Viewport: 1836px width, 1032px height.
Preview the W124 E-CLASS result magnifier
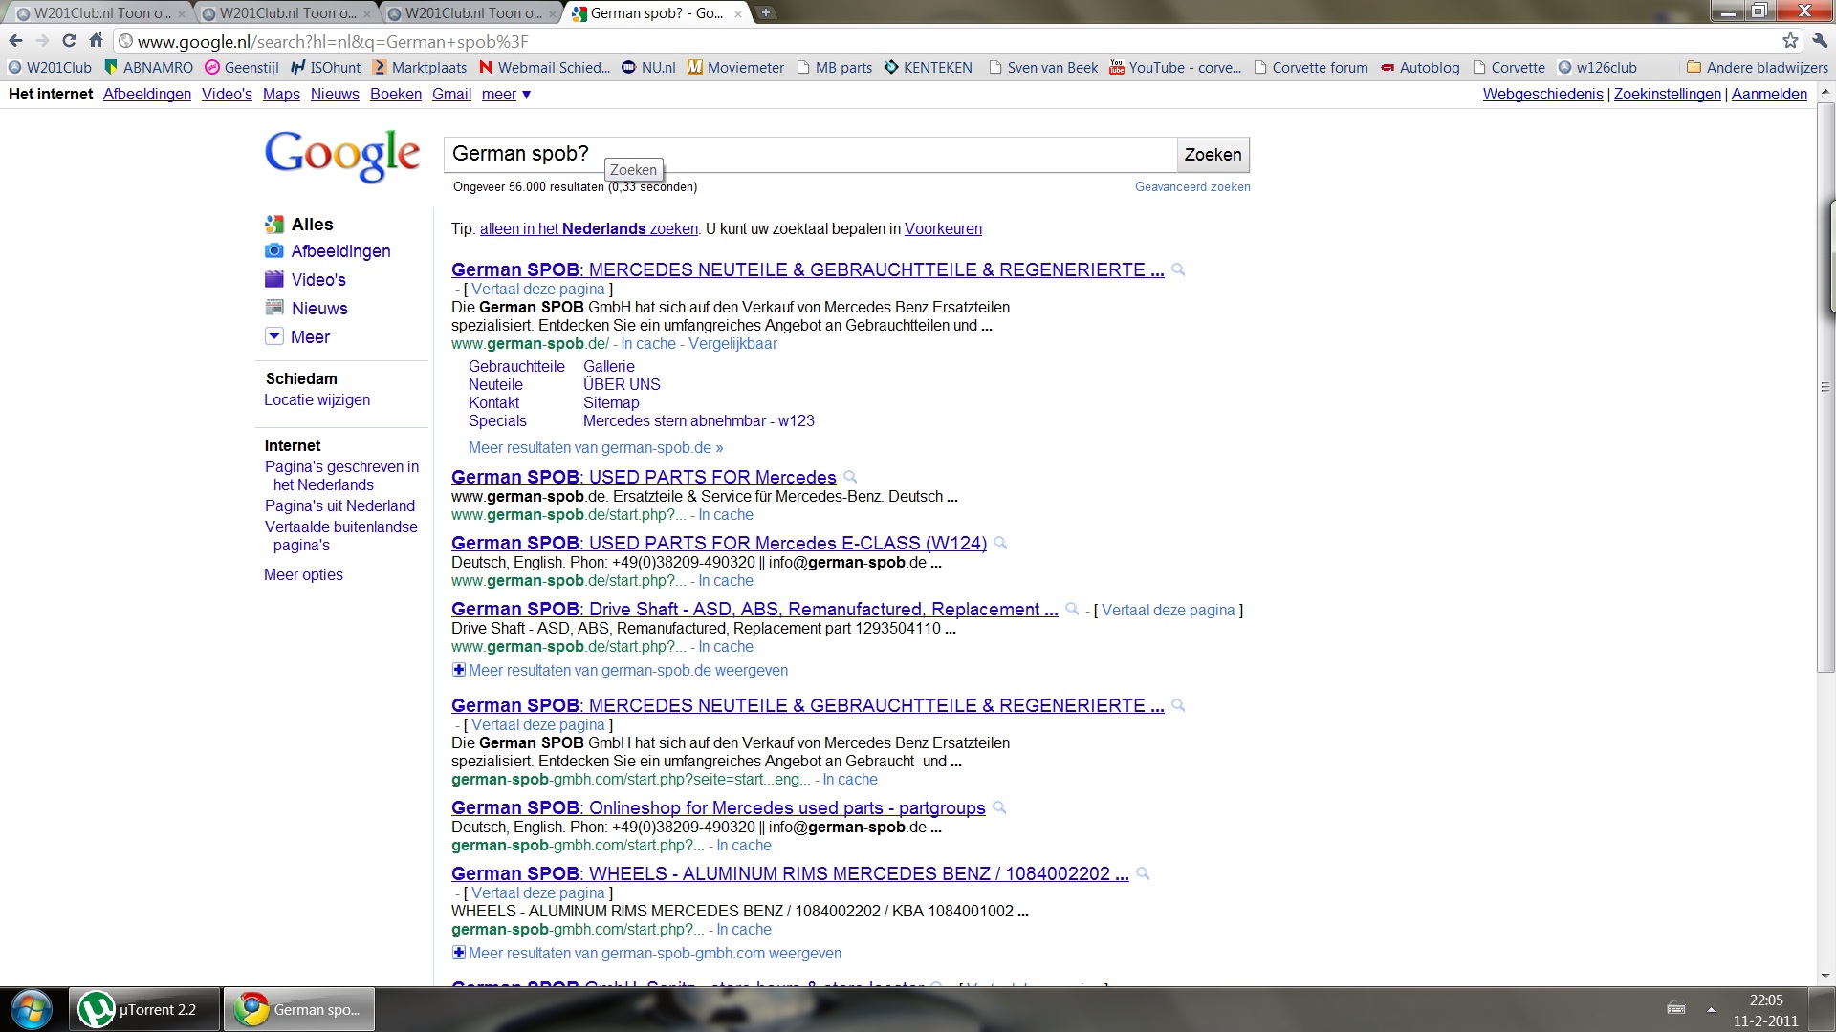coord(1000,543)
